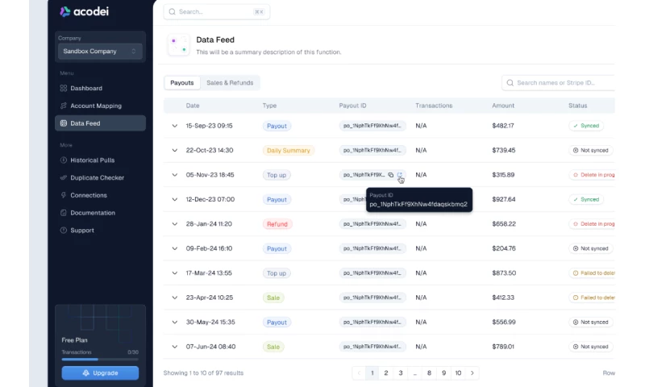Click the next page arrow
Viewport: 645px width, 387px height.
473,372
